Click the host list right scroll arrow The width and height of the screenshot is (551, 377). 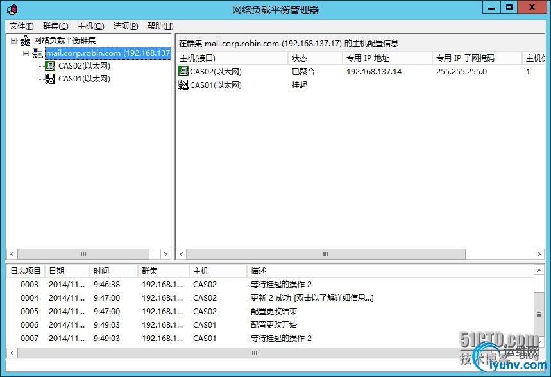click(539, 254)
